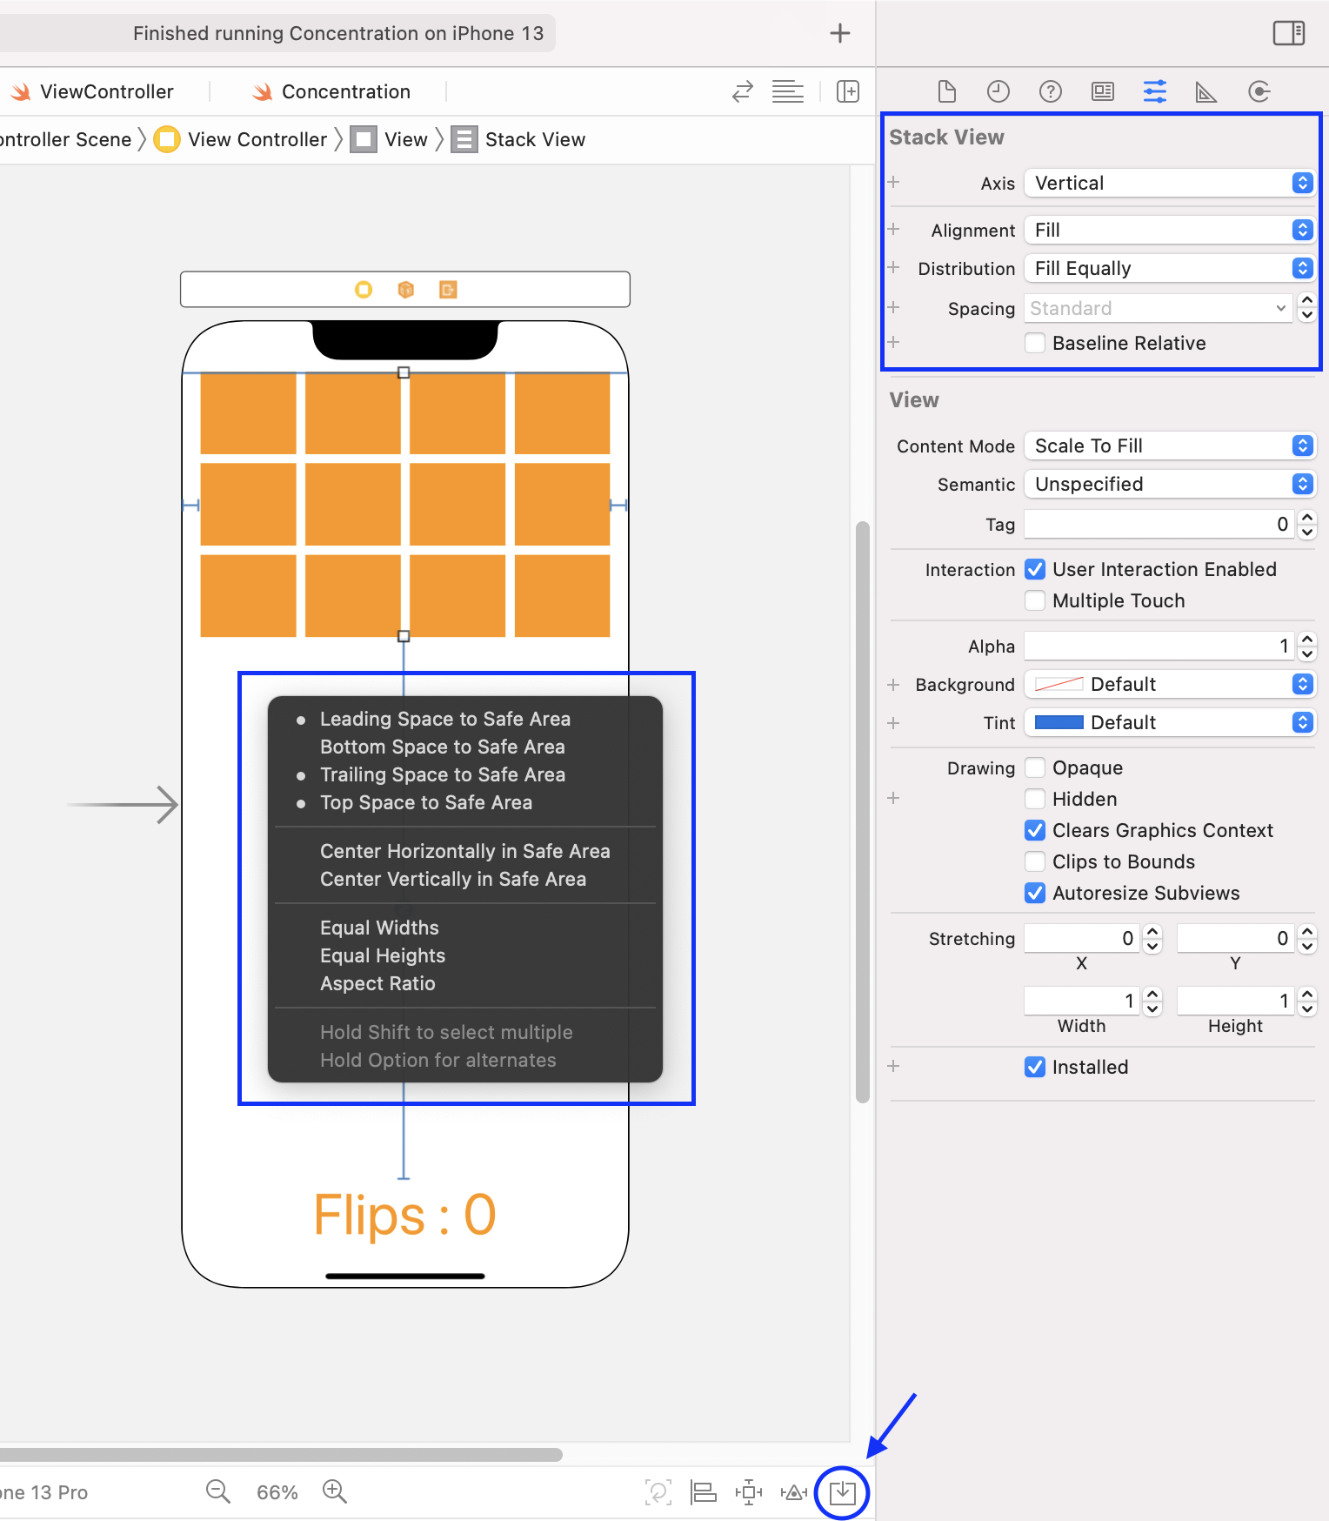Enable the Opaque checkbox
The image size is (1329, 1521).
coord(1035,767)
